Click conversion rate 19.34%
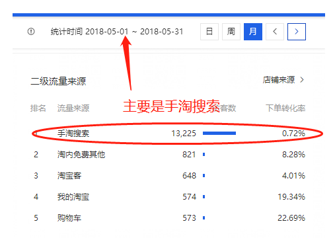The height and width of the screenshot is (238, 335). pos(291,197)
